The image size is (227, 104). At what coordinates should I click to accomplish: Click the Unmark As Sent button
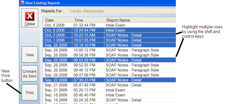click(x=30, y=74)
